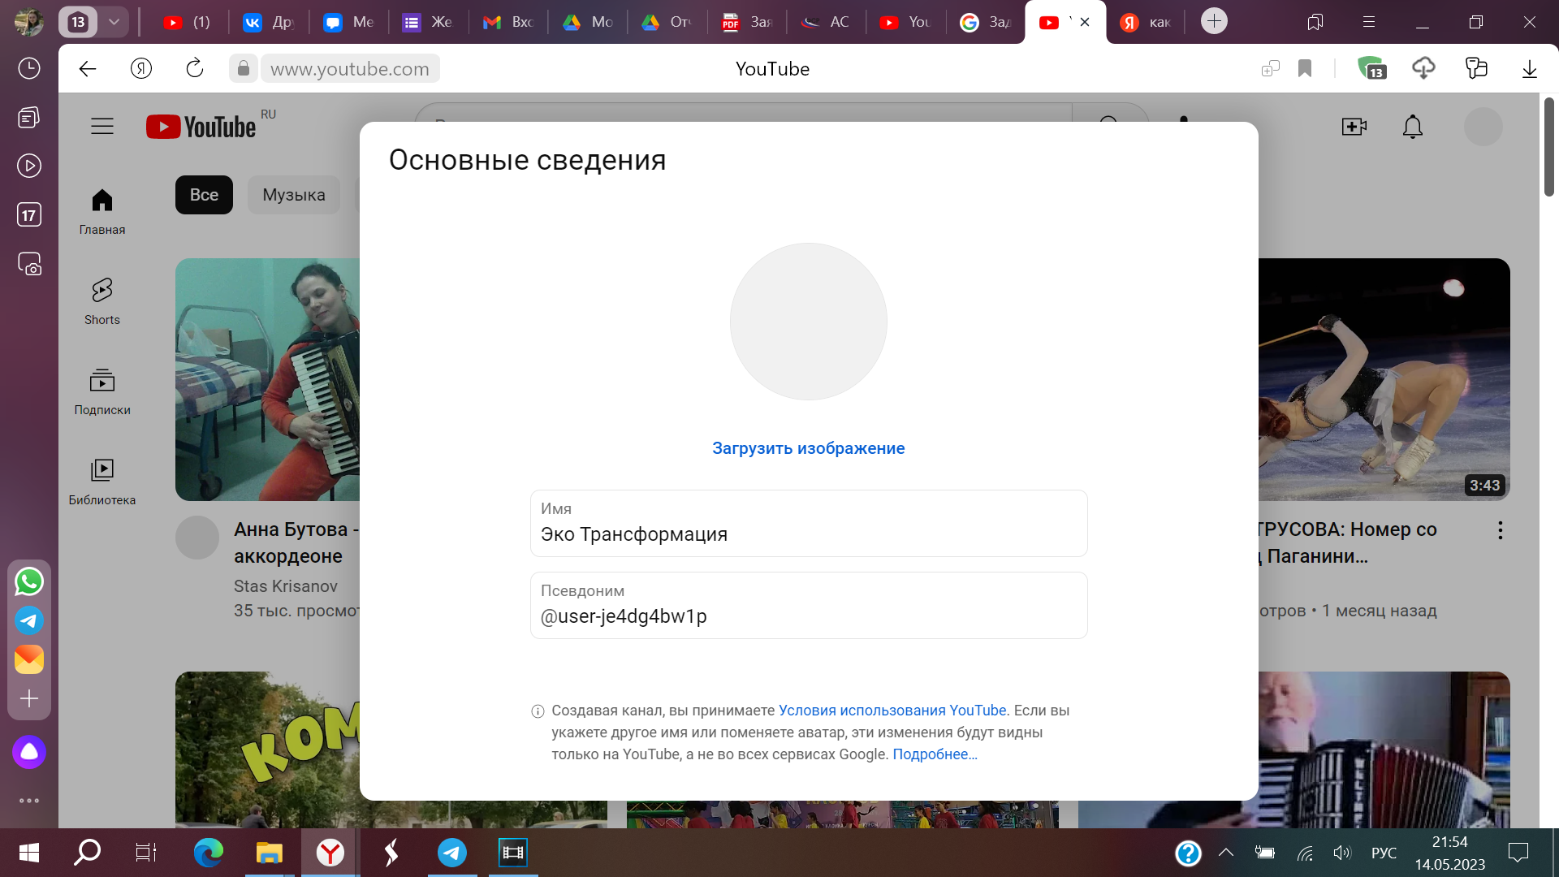Image resolution: width=1559 pixels, height=877 pixels.
Task: Click browser favorites/bookmarks icon
Action: [1304, 68]
